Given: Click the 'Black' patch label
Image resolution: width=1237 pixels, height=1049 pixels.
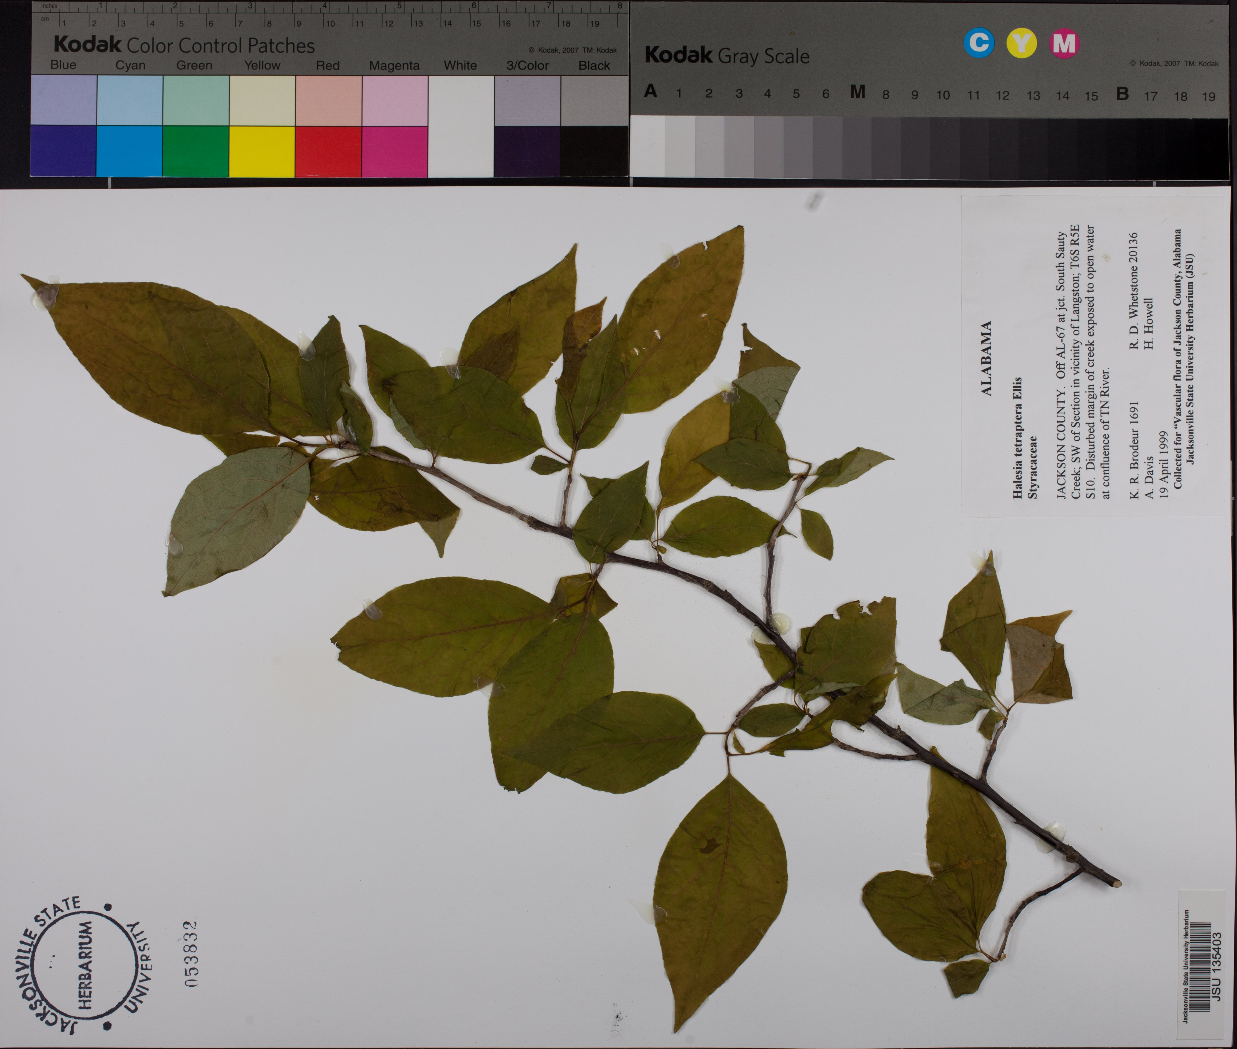Looking at the screenshot, I should (594, 65).
